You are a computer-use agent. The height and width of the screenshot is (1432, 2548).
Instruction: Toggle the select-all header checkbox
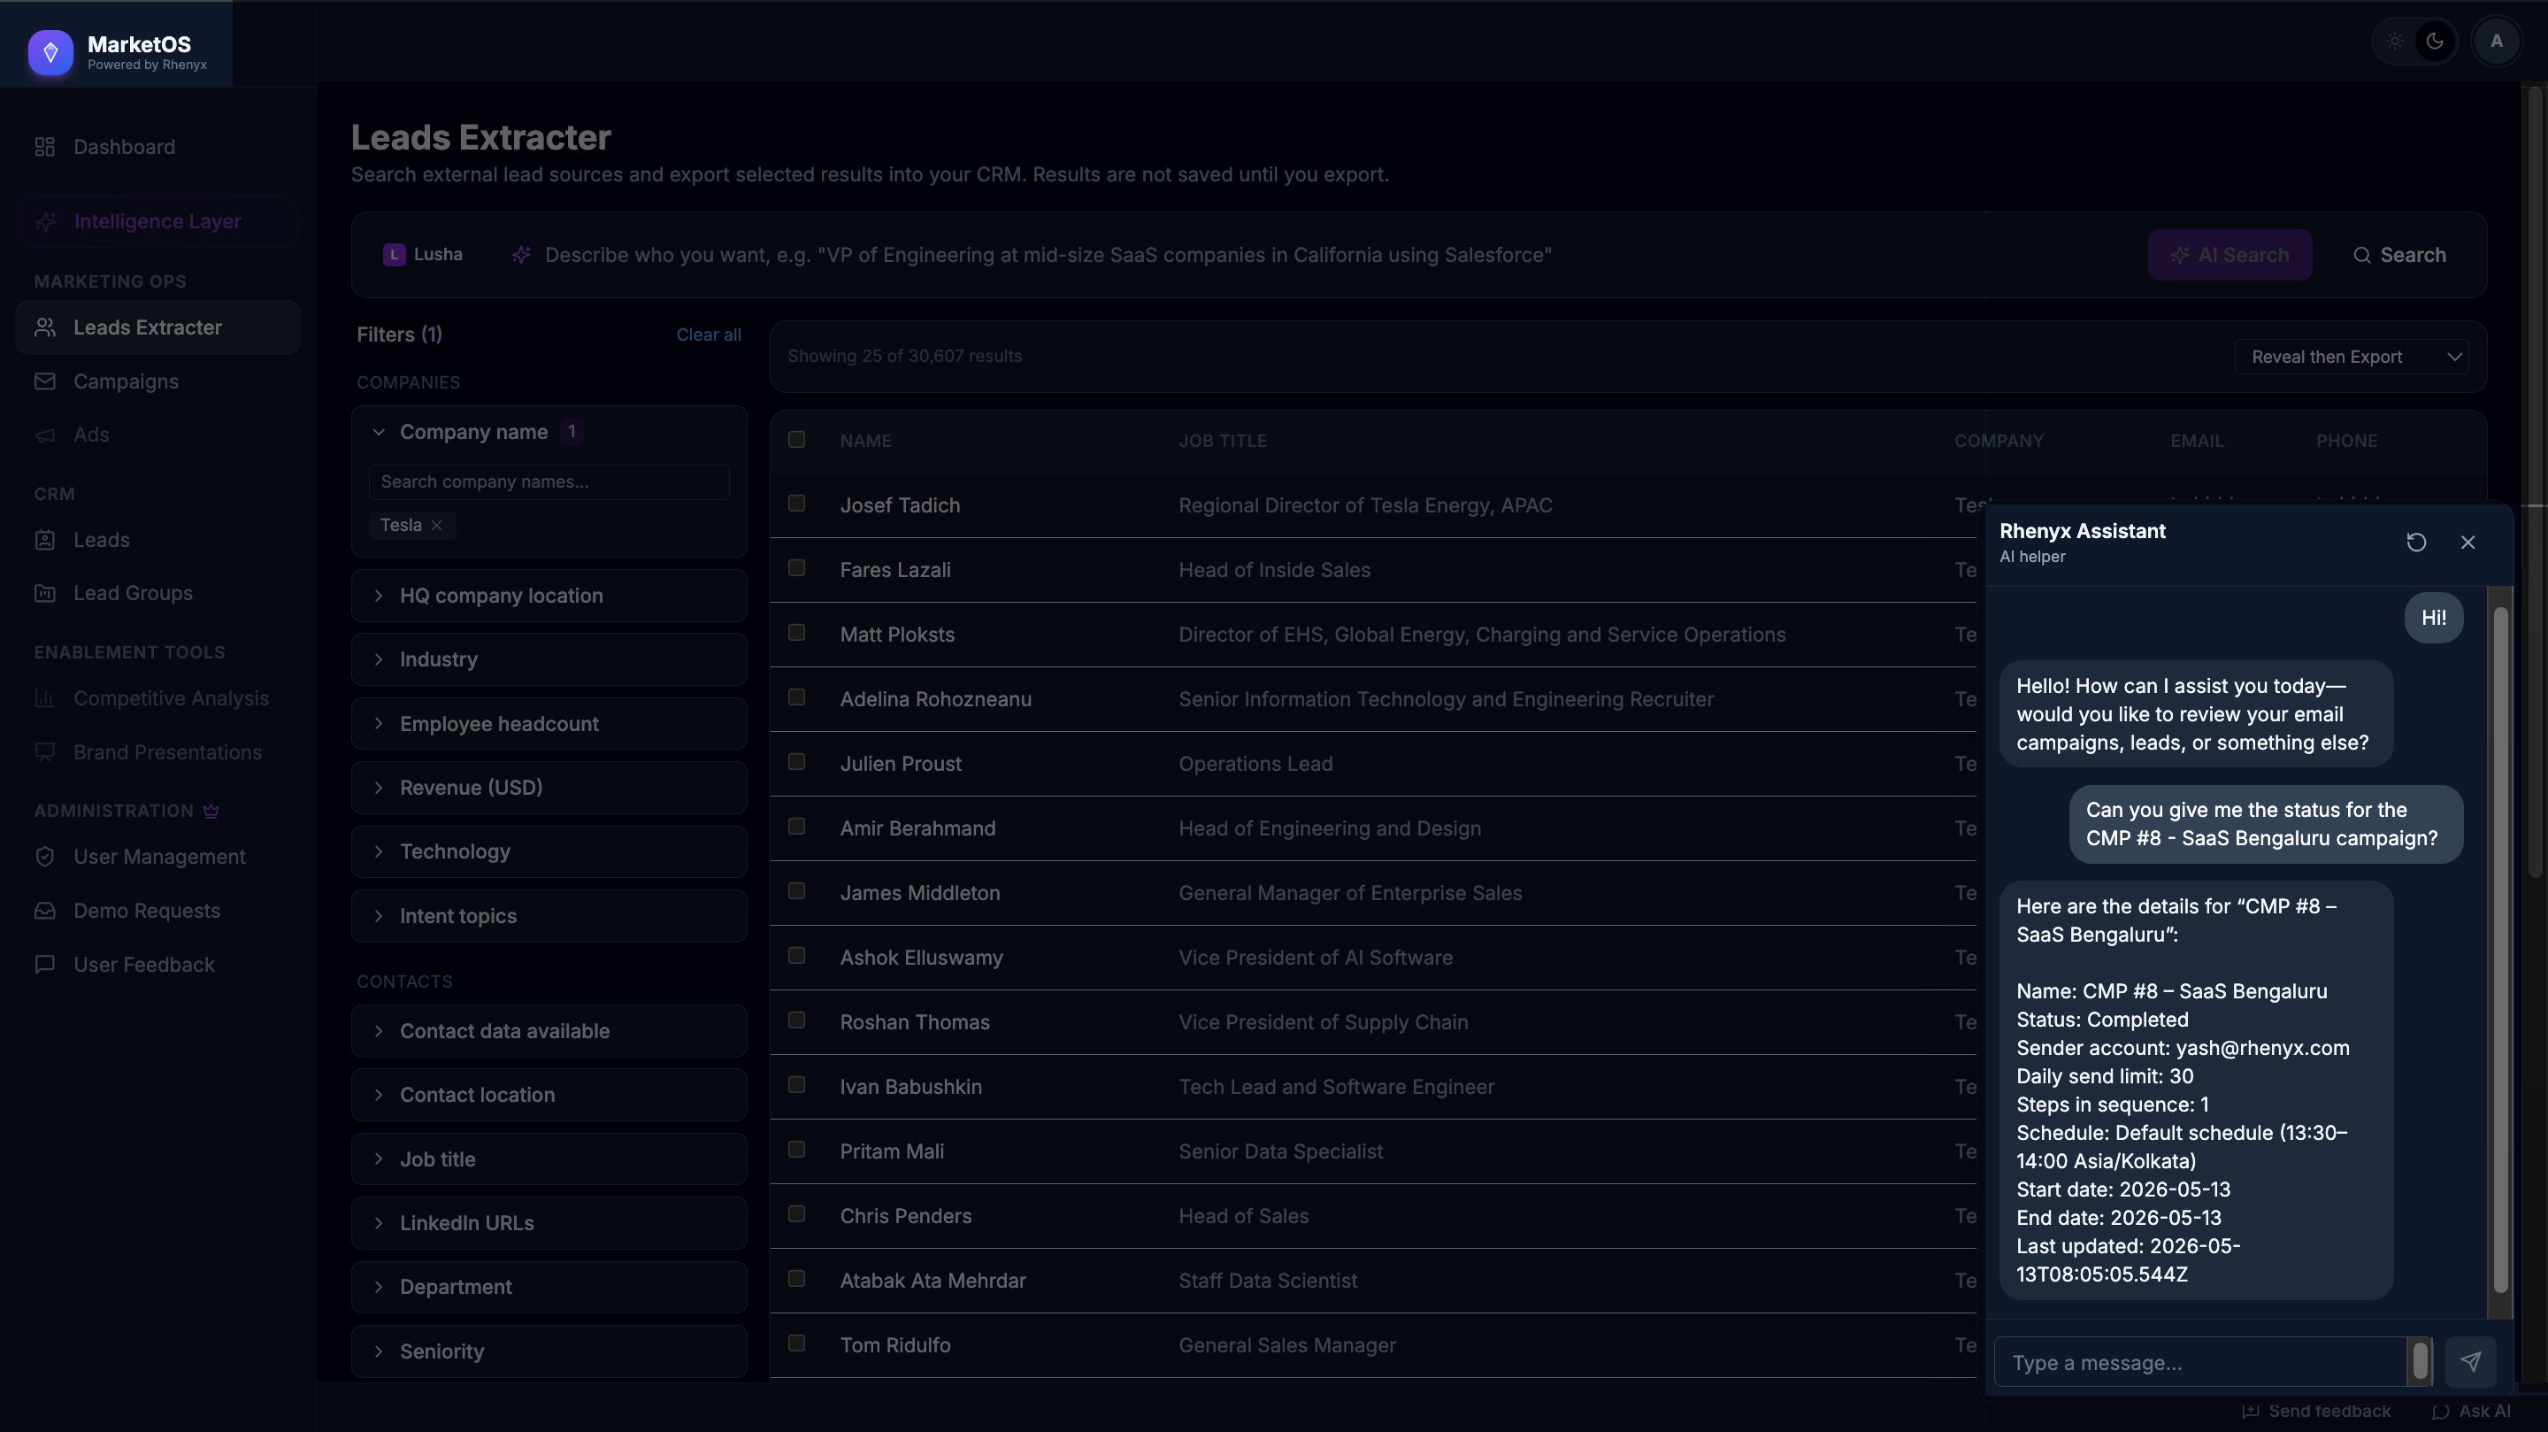click(x=796, y=439)
